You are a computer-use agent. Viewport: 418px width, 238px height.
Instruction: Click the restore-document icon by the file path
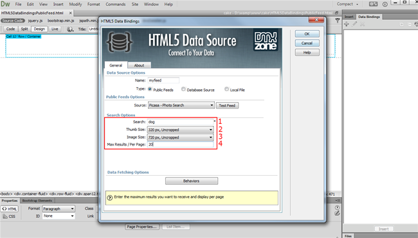pos(337,13)
